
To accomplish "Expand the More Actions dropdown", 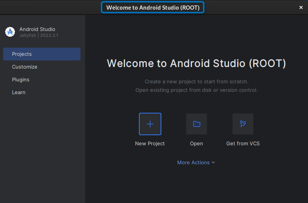I will click(x=196, y=162).
